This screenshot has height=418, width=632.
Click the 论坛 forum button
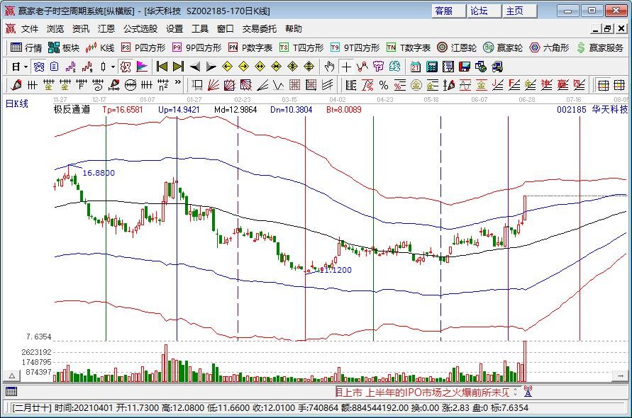tap(484, 11)
